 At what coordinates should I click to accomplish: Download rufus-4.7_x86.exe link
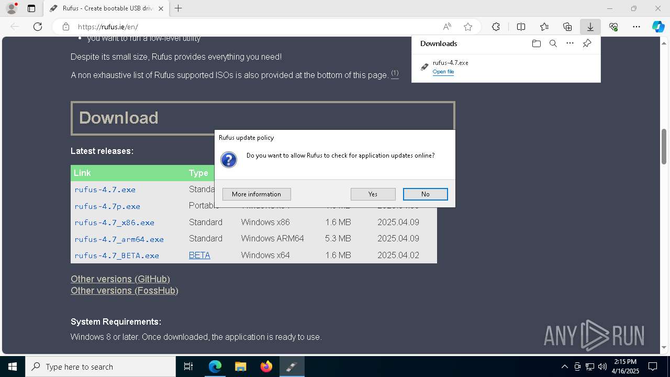[x=115, y=223]
